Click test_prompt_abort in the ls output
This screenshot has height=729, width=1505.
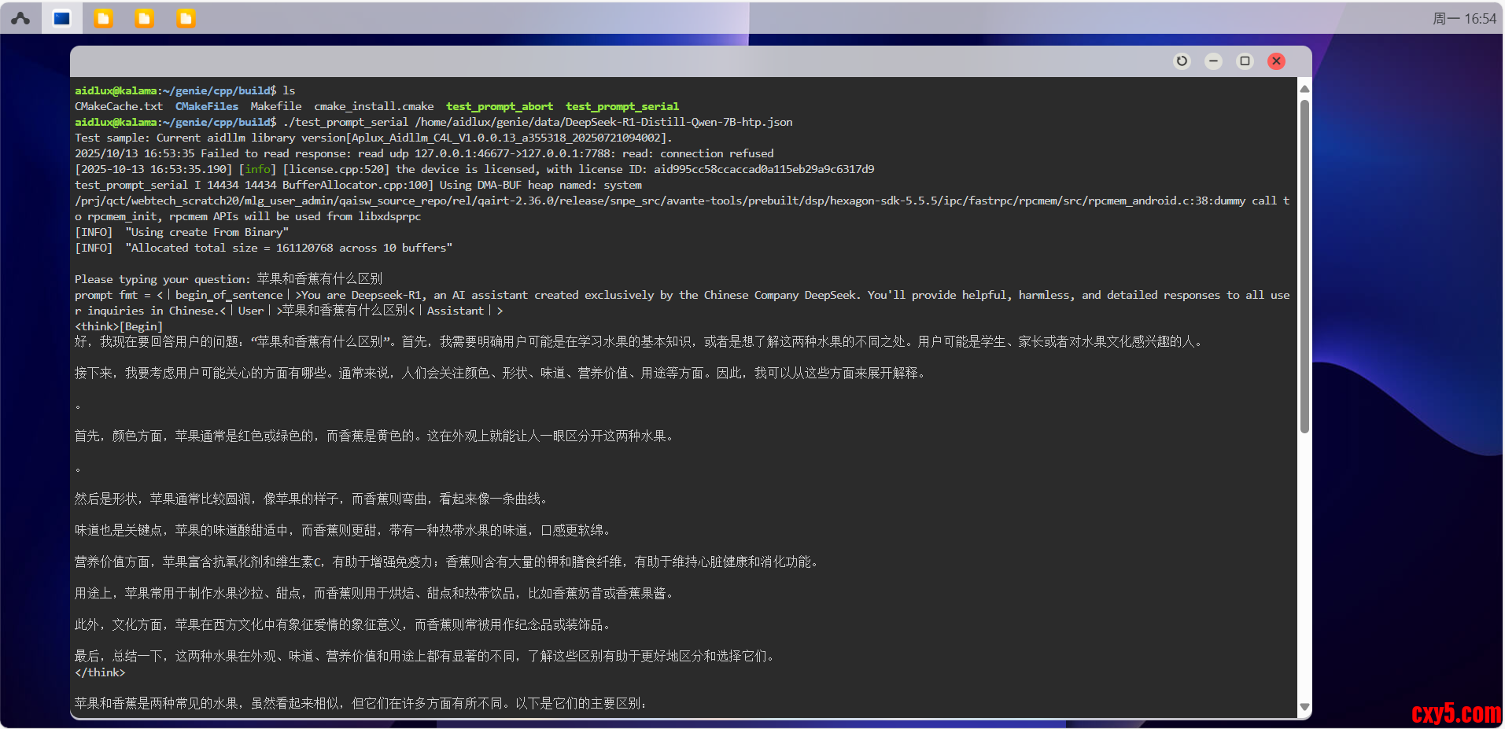(499, 106)
